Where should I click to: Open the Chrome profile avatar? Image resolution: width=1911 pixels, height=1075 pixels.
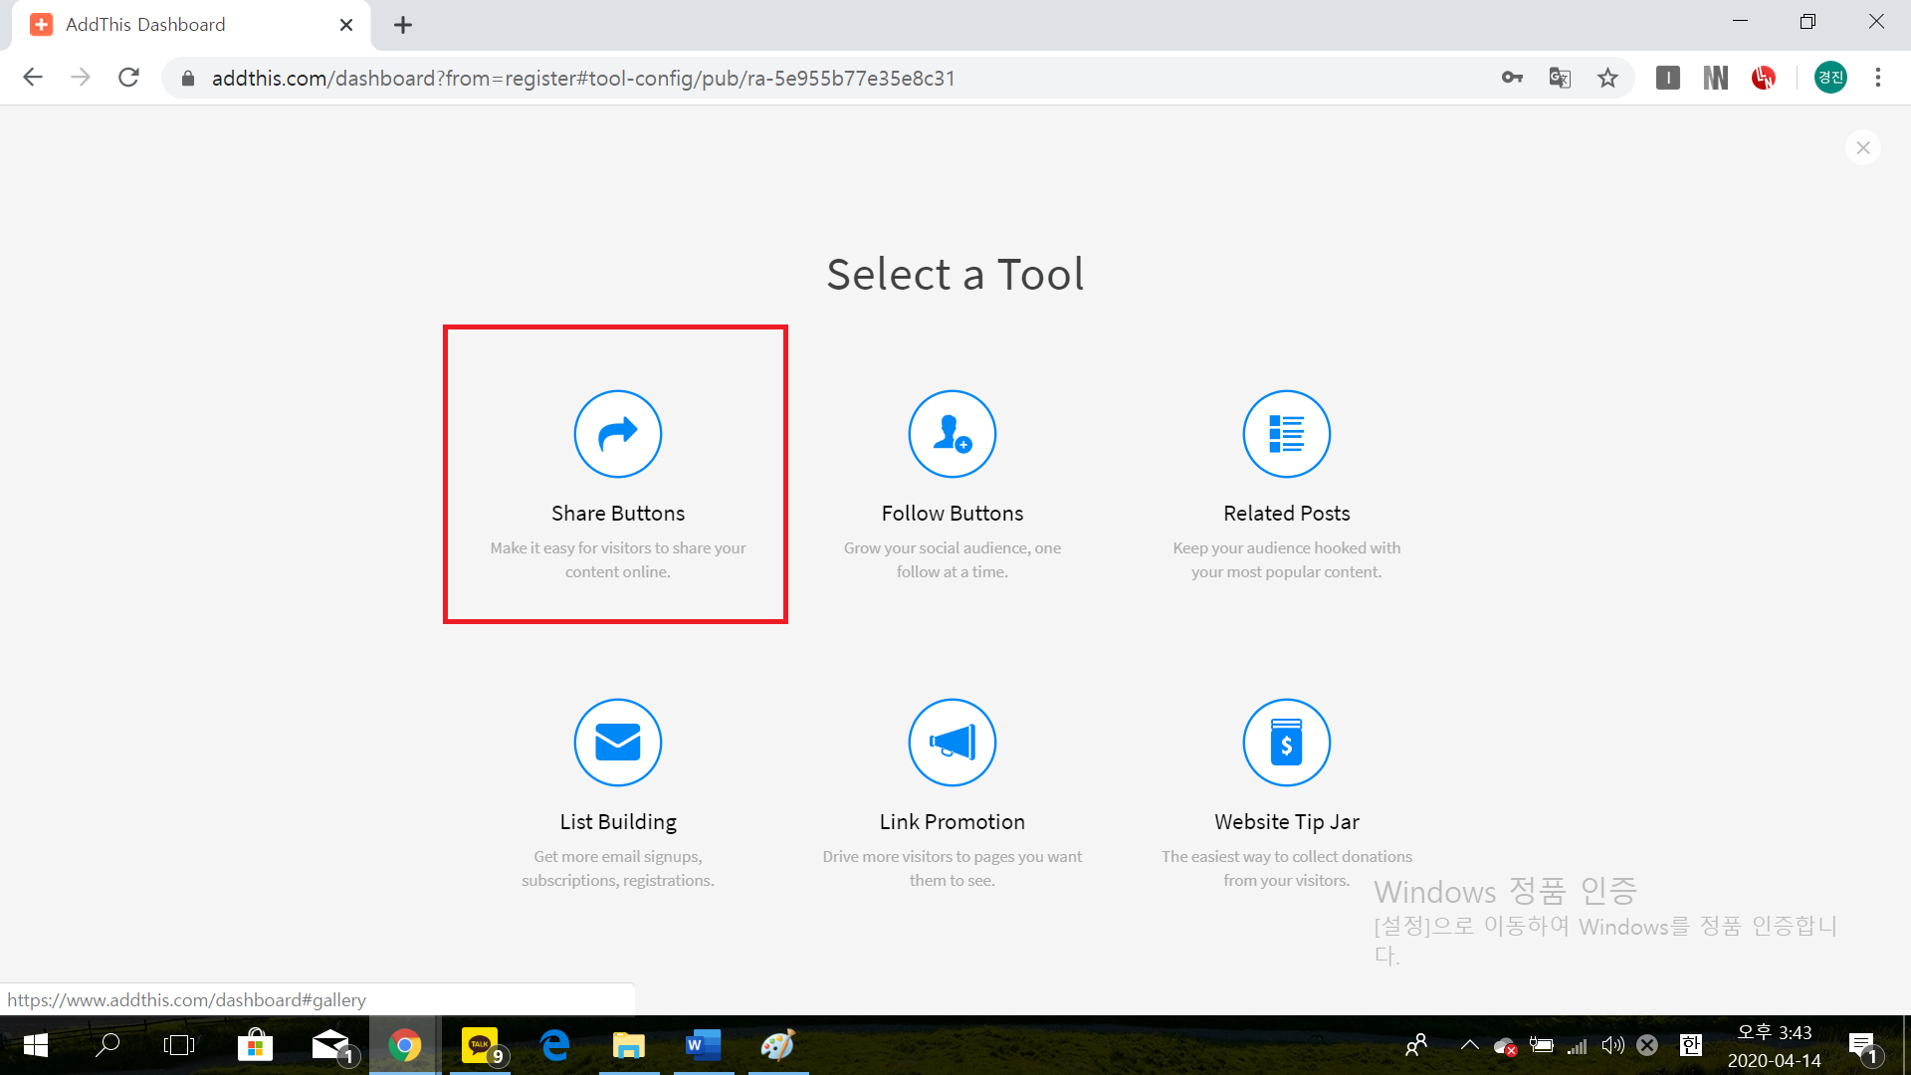point(1830,78)
